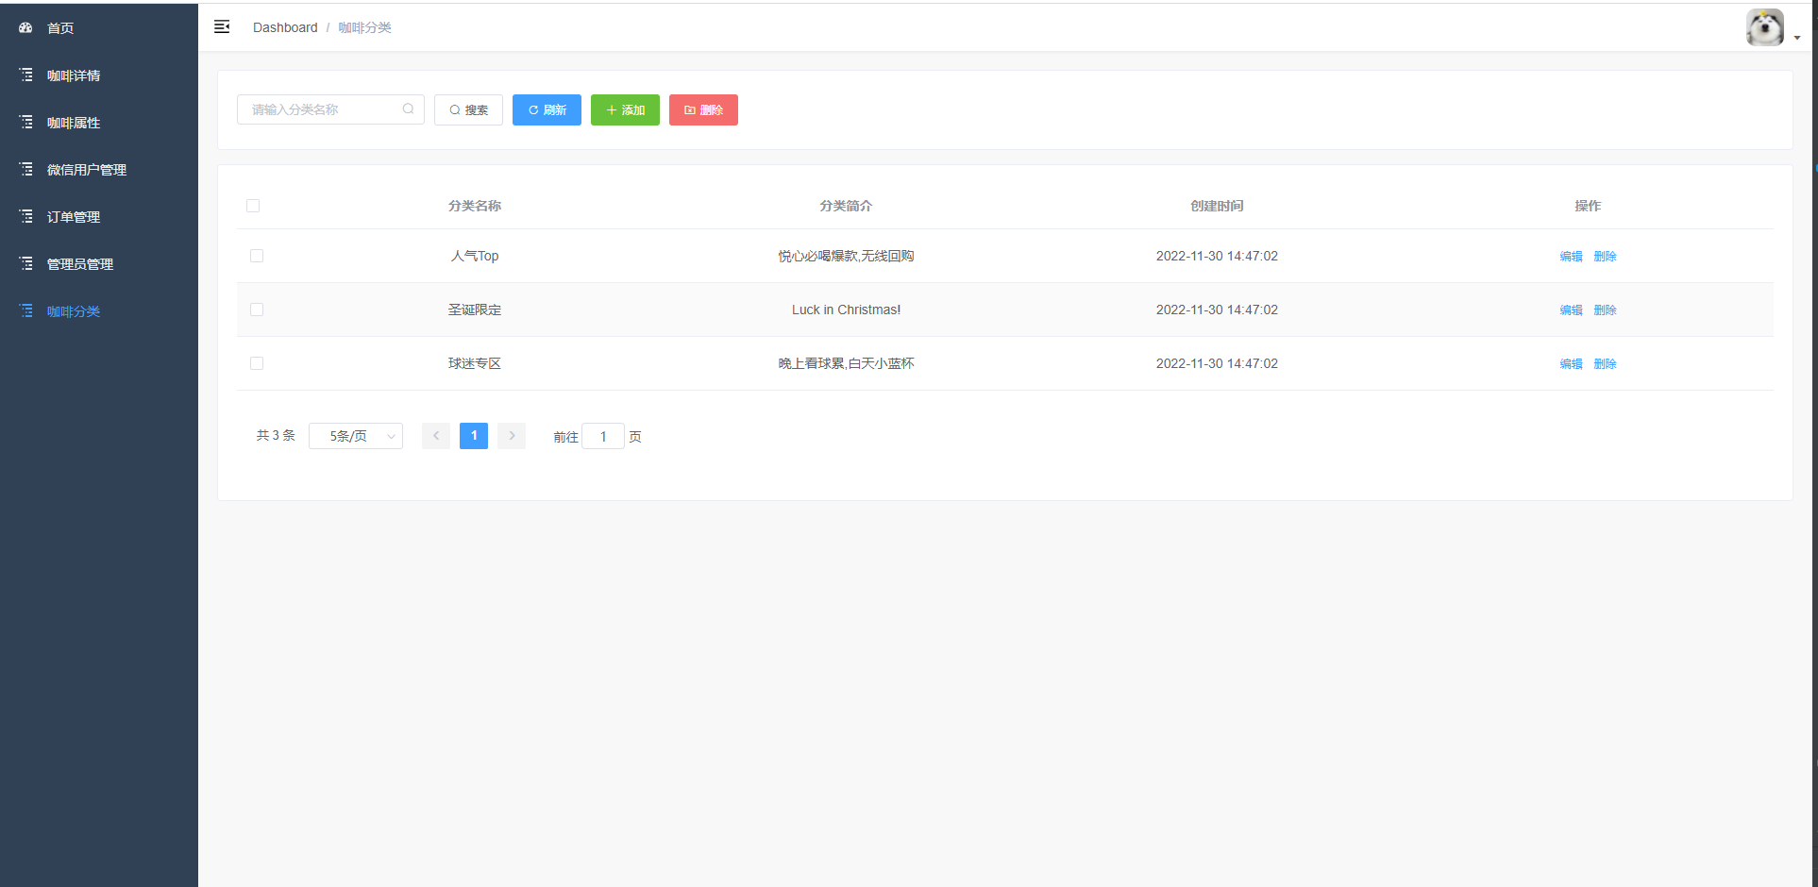Viewport: 1818px width, 887px height.
Task: Click the next-page chevron in pagination
Action: click(x=511, y=435)
